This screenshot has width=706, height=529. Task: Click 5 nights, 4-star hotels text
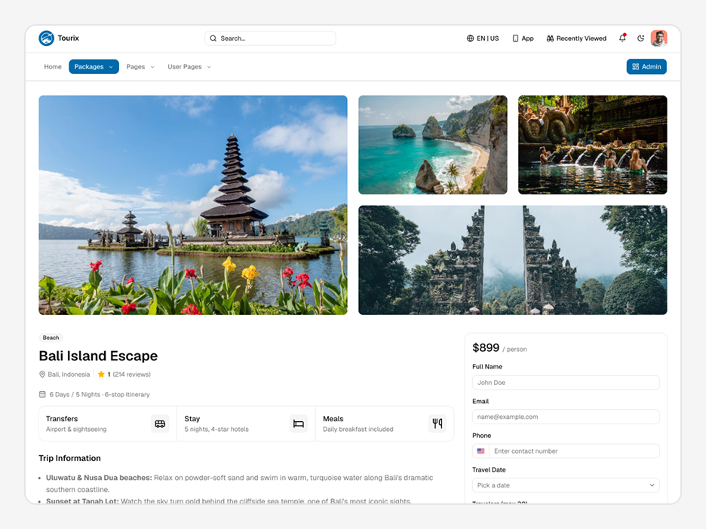(216, 429)
